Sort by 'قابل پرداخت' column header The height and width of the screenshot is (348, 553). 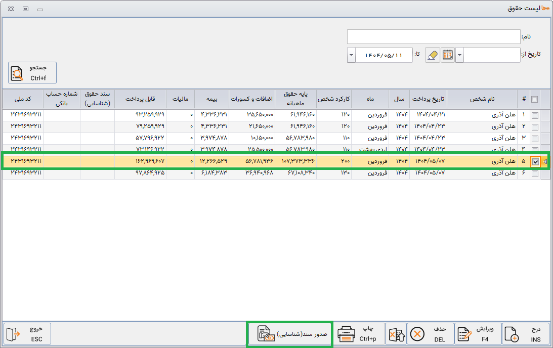[140, 99]
